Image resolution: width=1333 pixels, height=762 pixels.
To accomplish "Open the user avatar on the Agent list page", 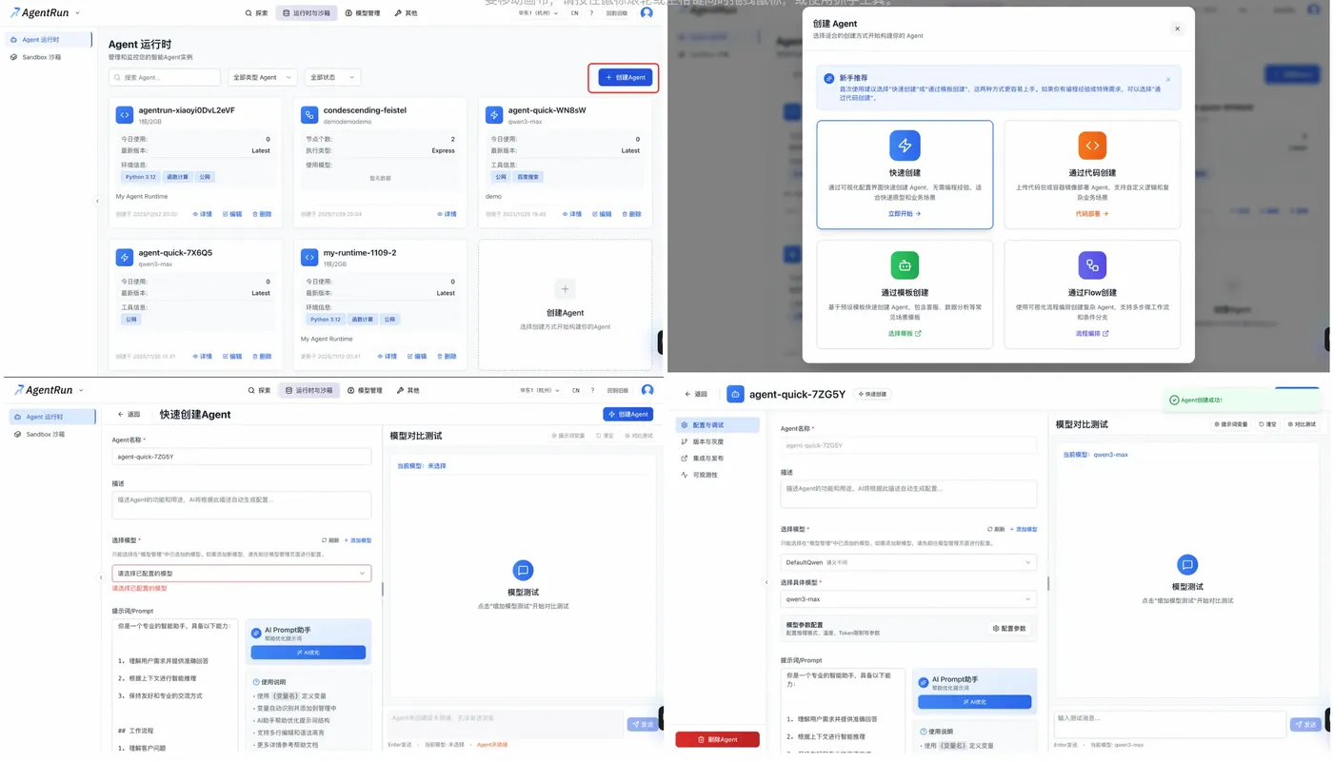I will (x=648, y=12).
